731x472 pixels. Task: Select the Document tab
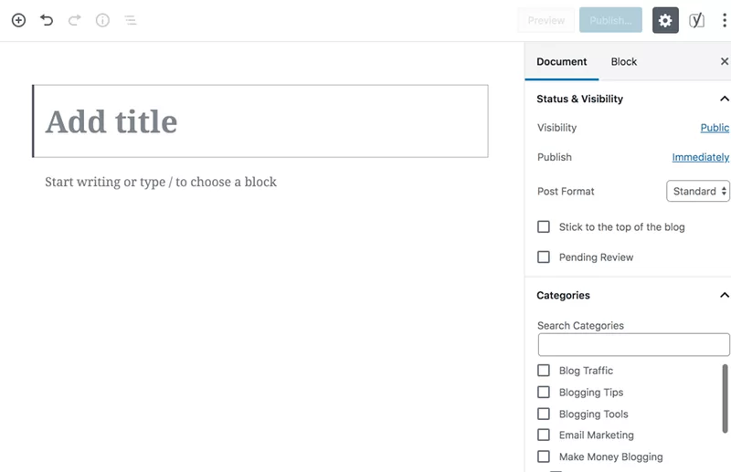pos(562,61)
